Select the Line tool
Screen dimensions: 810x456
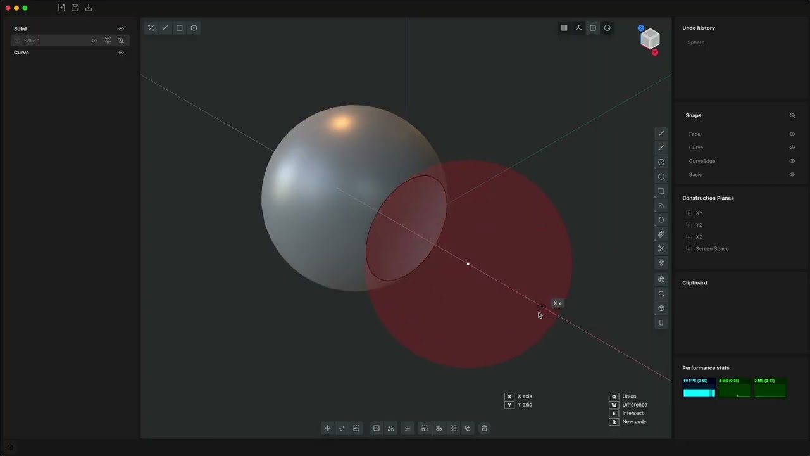tap(661, 134)
